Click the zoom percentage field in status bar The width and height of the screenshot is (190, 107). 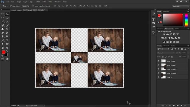pyautogui.click(x=13, y=106)
